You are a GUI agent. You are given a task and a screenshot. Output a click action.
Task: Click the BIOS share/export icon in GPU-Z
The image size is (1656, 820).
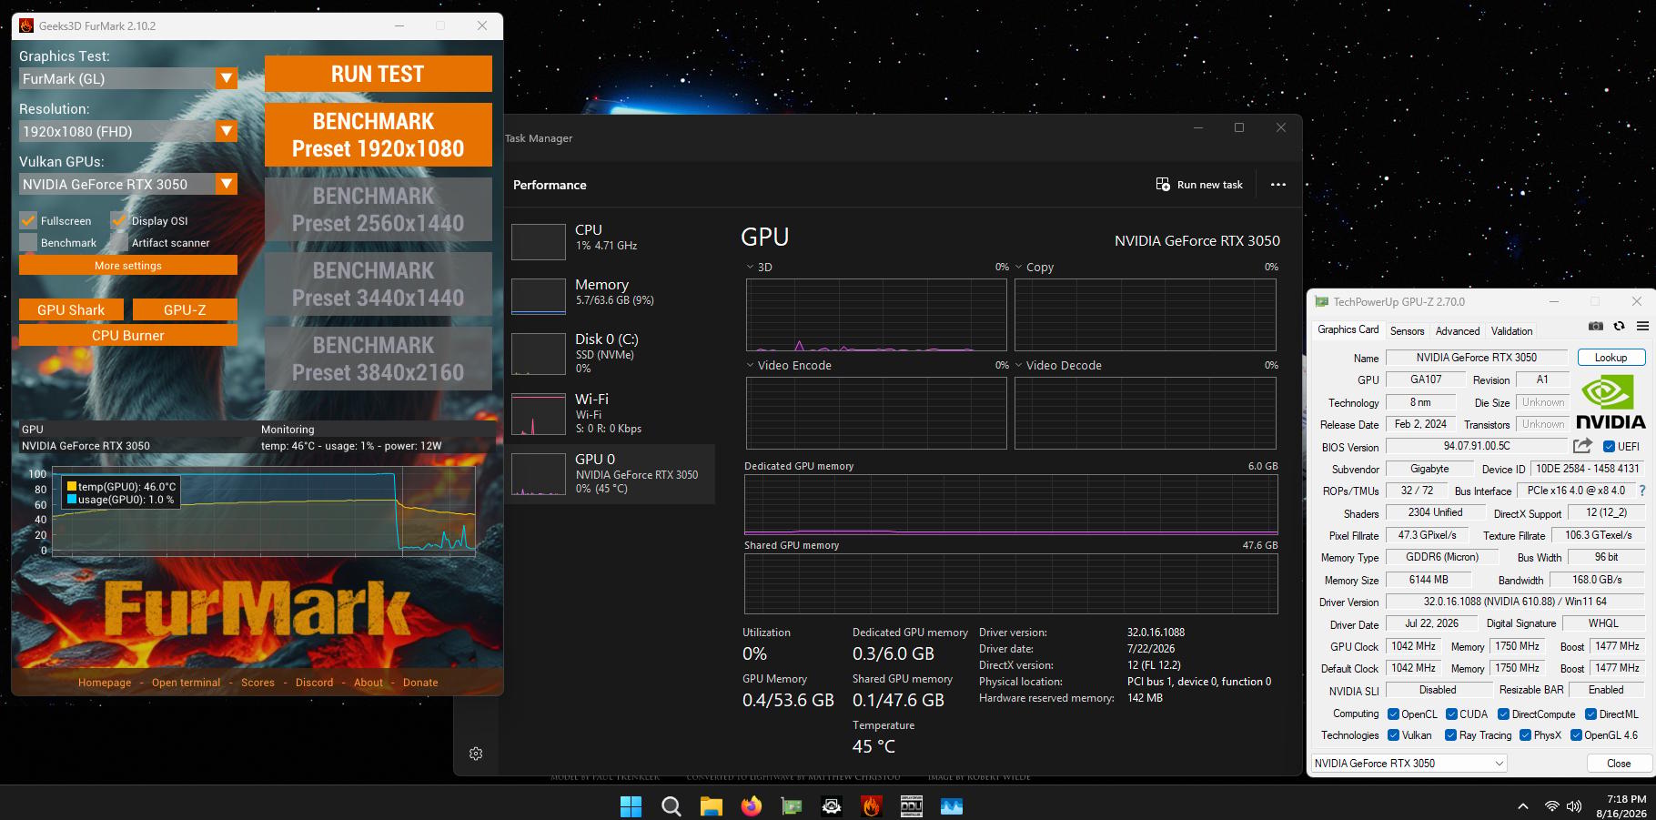click(1582, 446)
